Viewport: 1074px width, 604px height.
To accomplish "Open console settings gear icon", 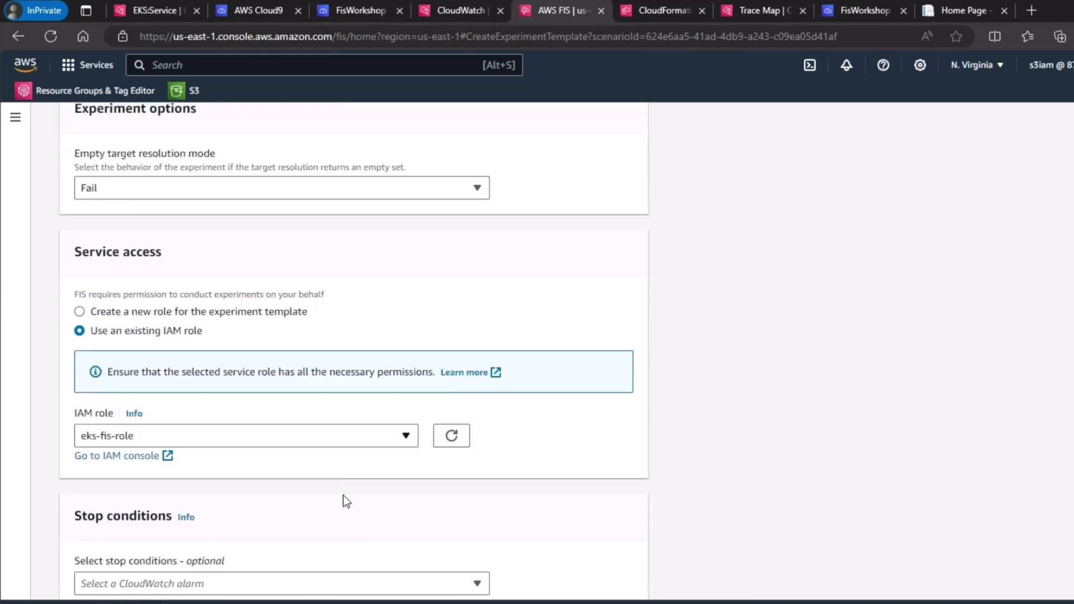I will coord(920,65).
